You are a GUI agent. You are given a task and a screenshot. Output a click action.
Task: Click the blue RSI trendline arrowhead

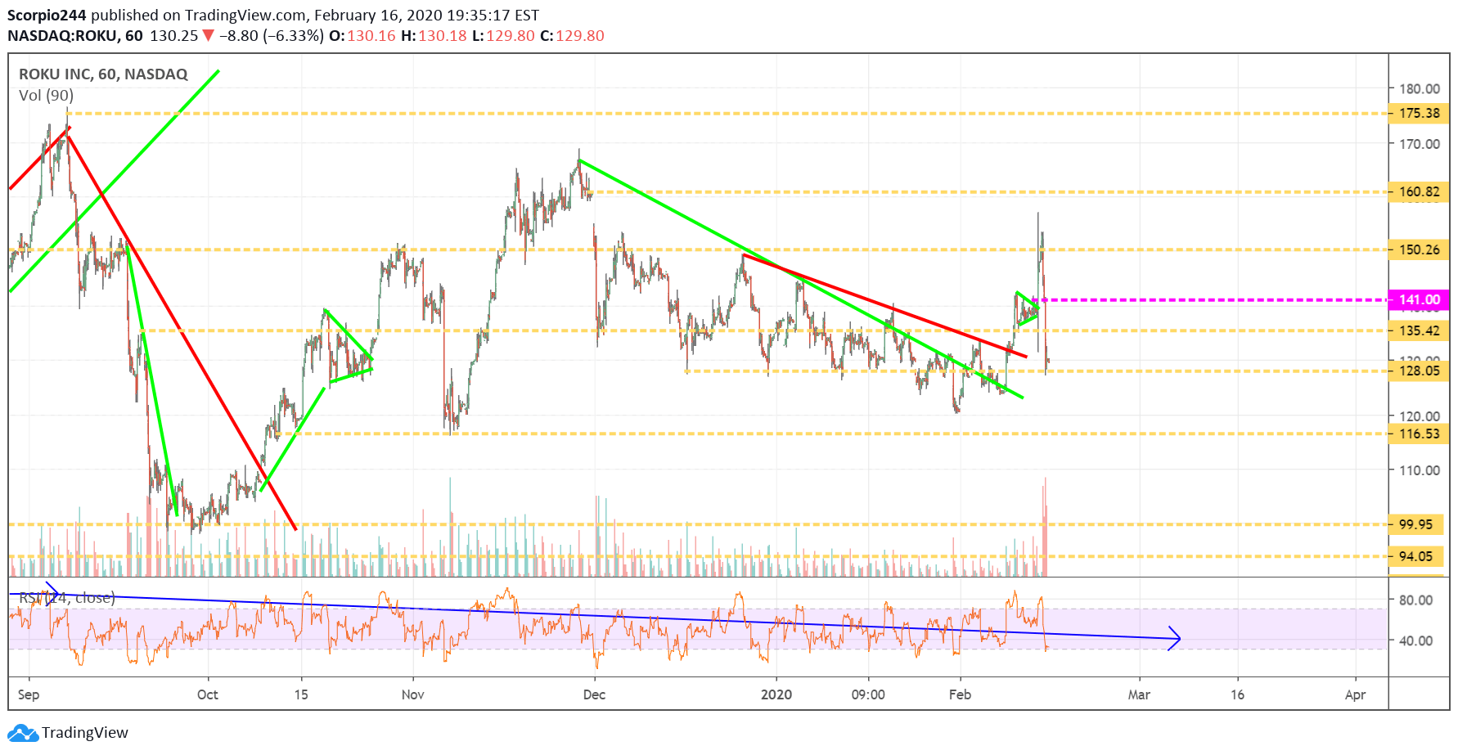tap(1174, 638)
